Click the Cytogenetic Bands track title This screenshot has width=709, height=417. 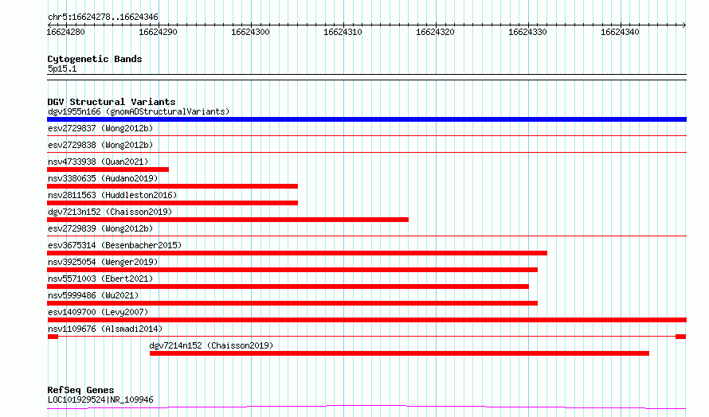pyautogui.click(x=95, y=59)
